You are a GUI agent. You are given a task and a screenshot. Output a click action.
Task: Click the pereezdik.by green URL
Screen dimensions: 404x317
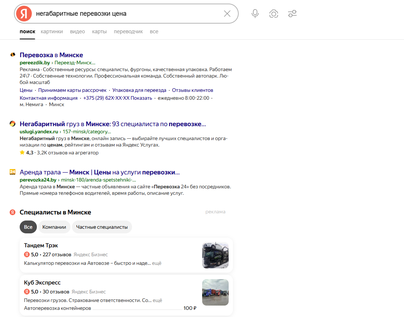click(35, 63)
